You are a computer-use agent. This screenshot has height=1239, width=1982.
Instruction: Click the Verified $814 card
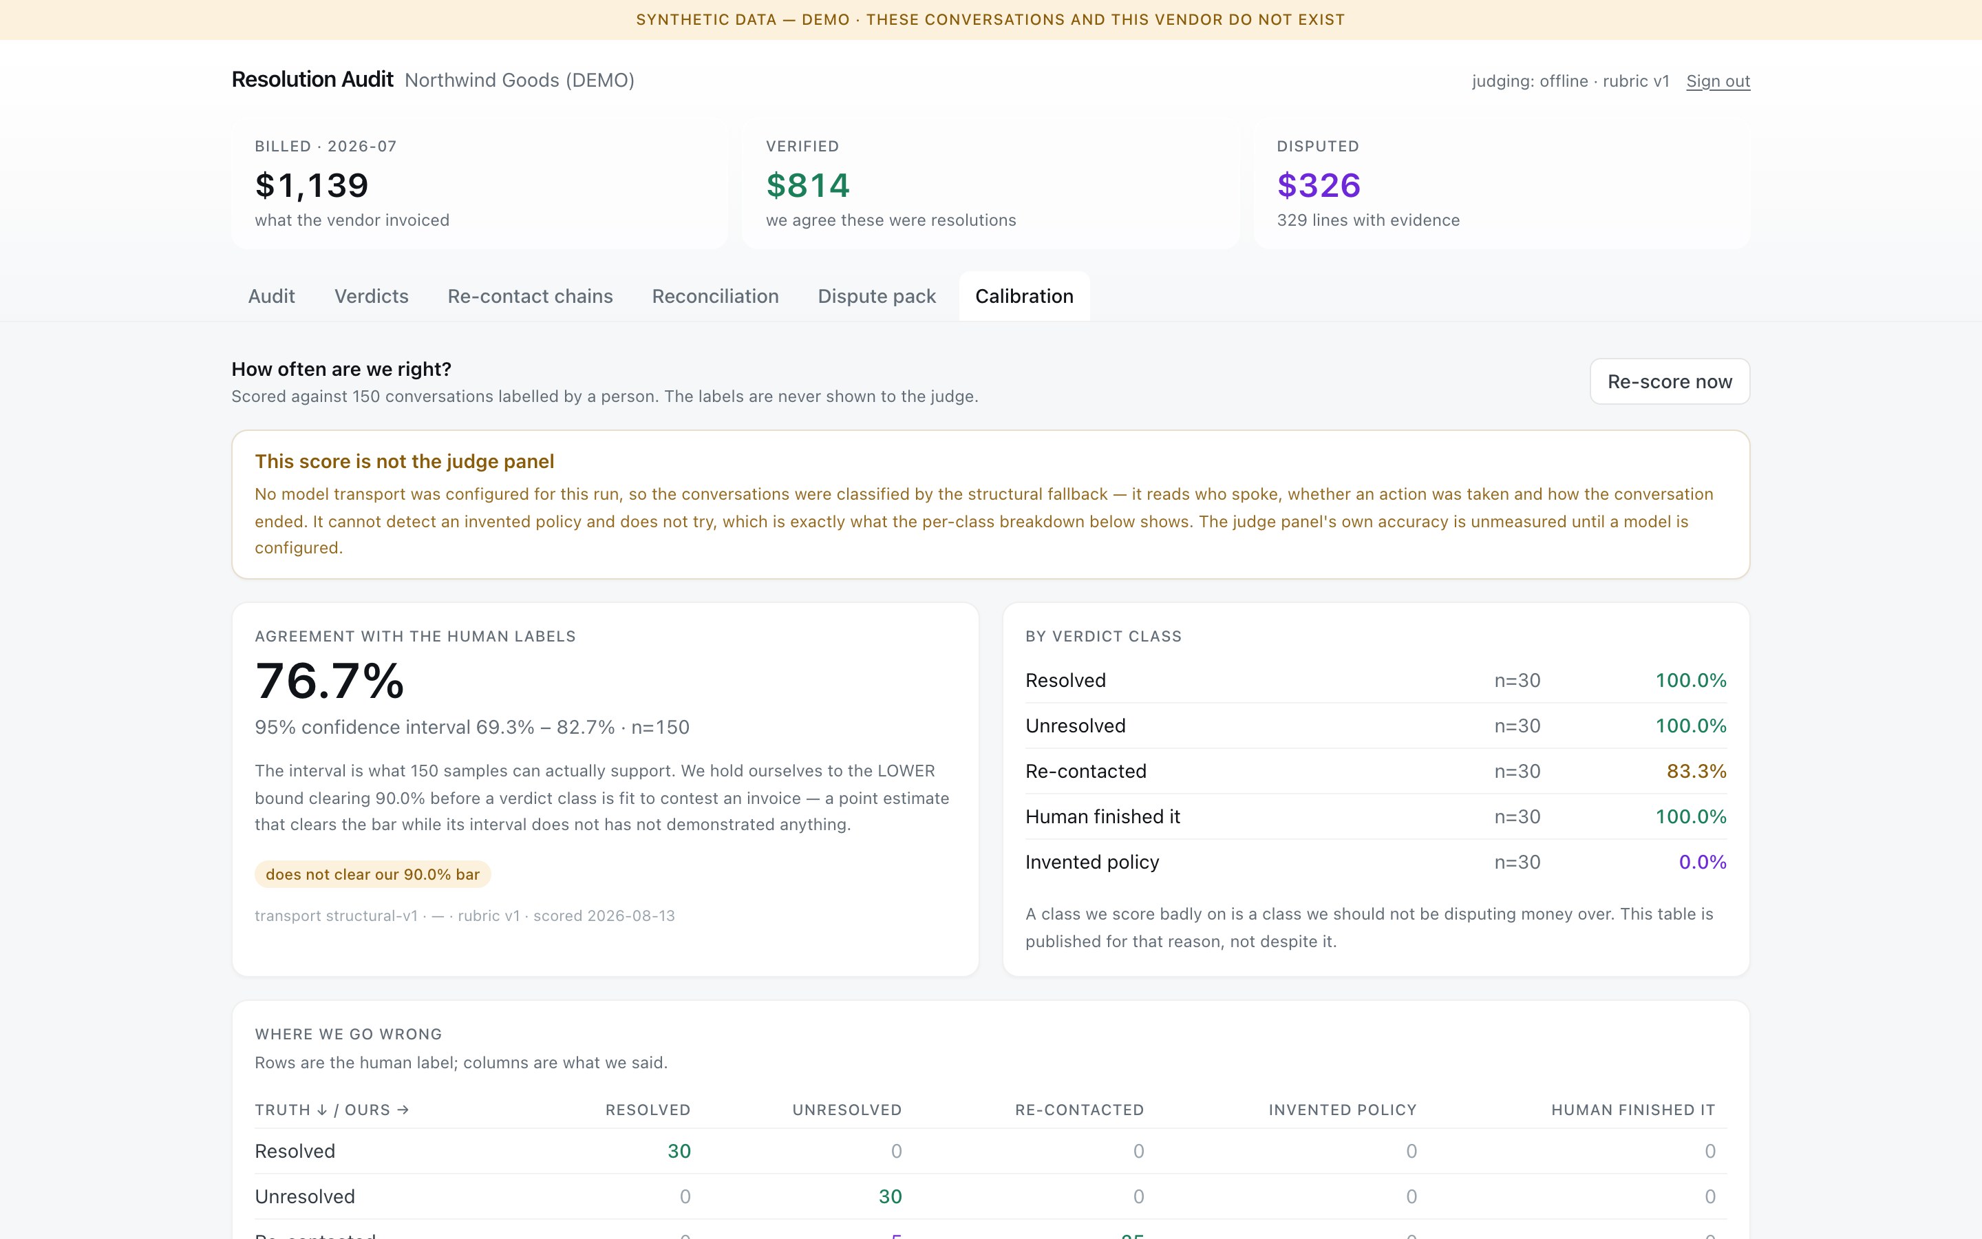990,184
